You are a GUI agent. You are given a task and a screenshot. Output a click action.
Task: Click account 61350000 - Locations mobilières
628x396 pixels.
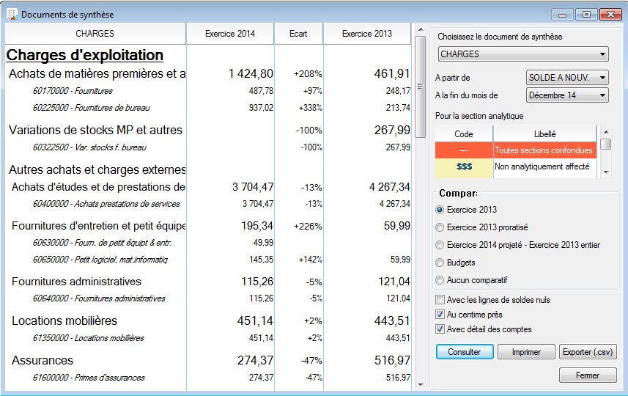[89, 338]
